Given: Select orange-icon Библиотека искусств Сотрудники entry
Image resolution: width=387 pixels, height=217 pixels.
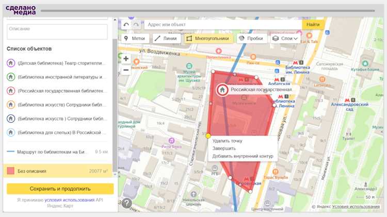Looking at the screenshot, I should pyautogui.click(x=57, y=105).
